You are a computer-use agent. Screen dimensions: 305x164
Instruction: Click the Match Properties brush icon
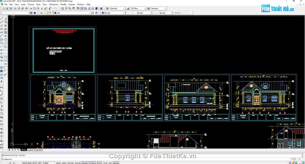coord(42,8)
